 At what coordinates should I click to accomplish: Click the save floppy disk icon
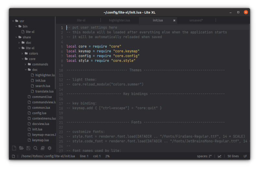[28, 148]
